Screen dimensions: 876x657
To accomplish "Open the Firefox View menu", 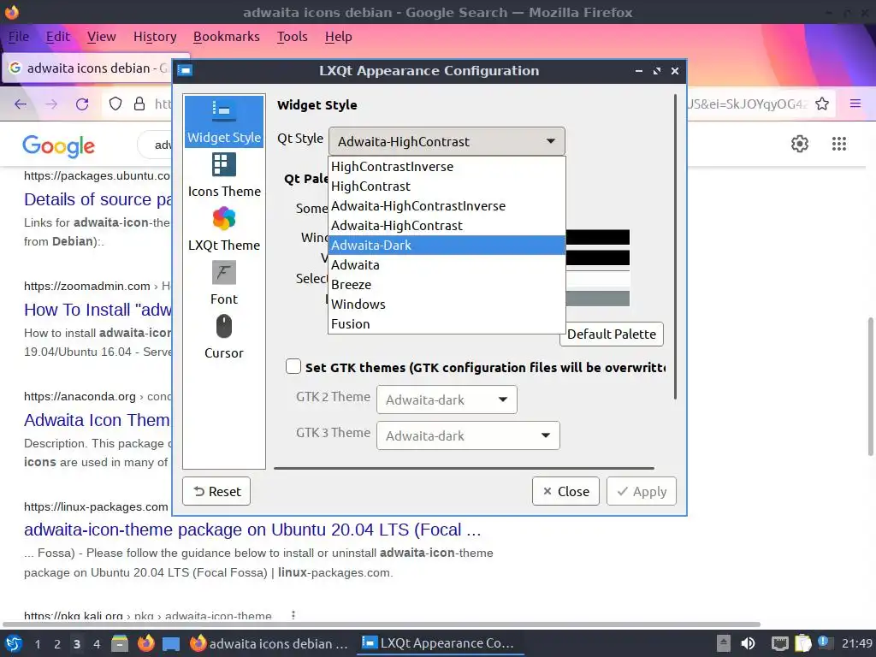I will tap(101, 36).
